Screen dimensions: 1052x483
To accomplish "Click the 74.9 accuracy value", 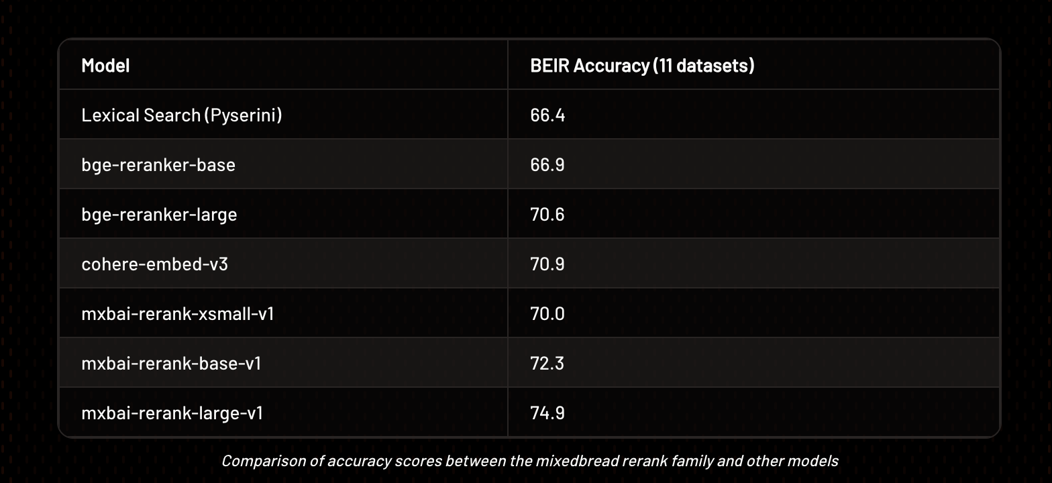I will click(x=547, y=413).
